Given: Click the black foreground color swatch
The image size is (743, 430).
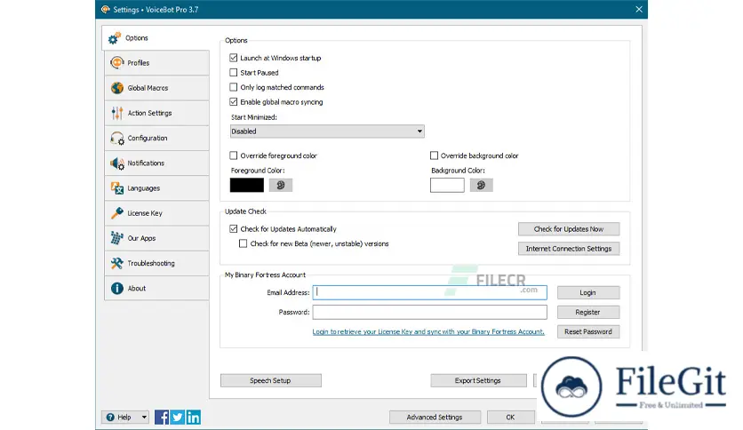Looking at the screenshot, I should pos(247,185).
